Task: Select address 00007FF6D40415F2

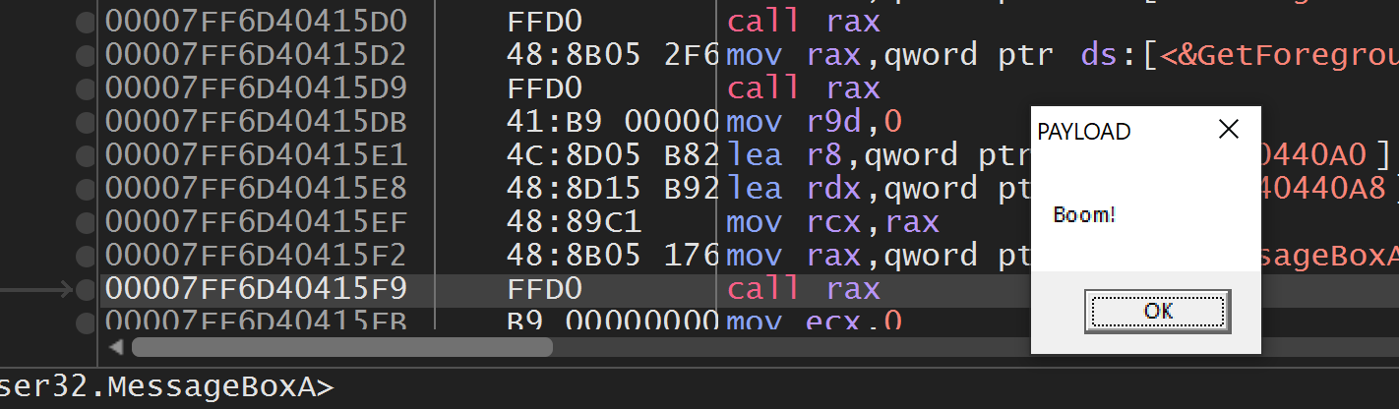Action: coord(256,255)
